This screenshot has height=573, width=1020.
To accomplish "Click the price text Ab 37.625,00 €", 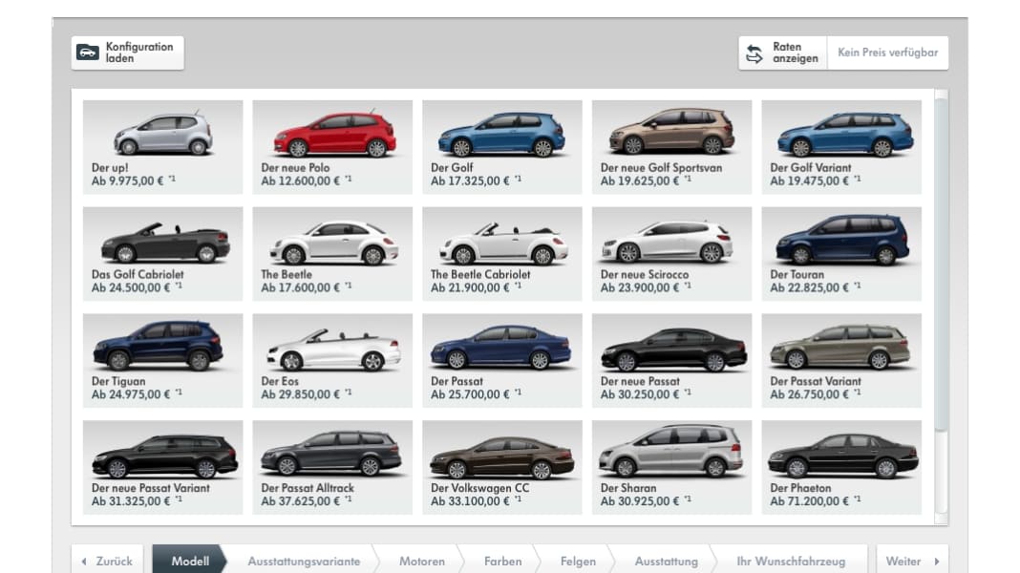I will pyautogui.click(x=301, y=501).
